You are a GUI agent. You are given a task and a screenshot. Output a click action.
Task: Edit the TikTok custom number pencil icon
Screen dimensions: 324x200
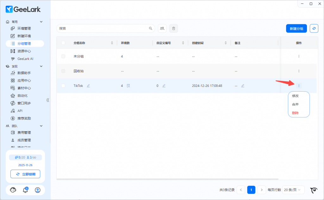coord(164,86)
